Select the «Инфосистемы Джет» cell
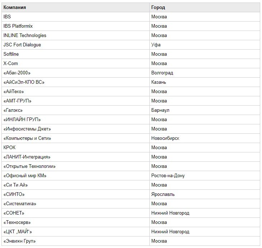The image size is (262, 248). pos(27,129)
